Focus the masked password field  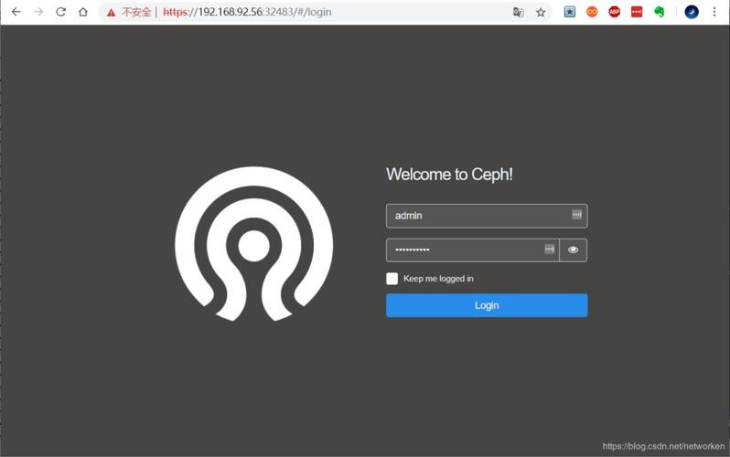coord(473,250)
